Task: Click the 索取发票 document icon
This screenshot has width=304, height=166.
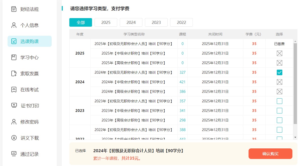Action: [x=14, y=74]
